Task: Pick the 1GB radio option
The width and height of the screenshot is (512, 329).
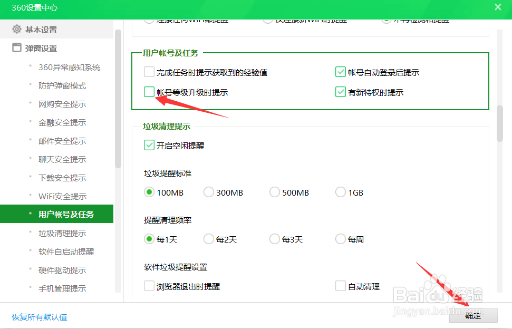Action: (340, 192)
